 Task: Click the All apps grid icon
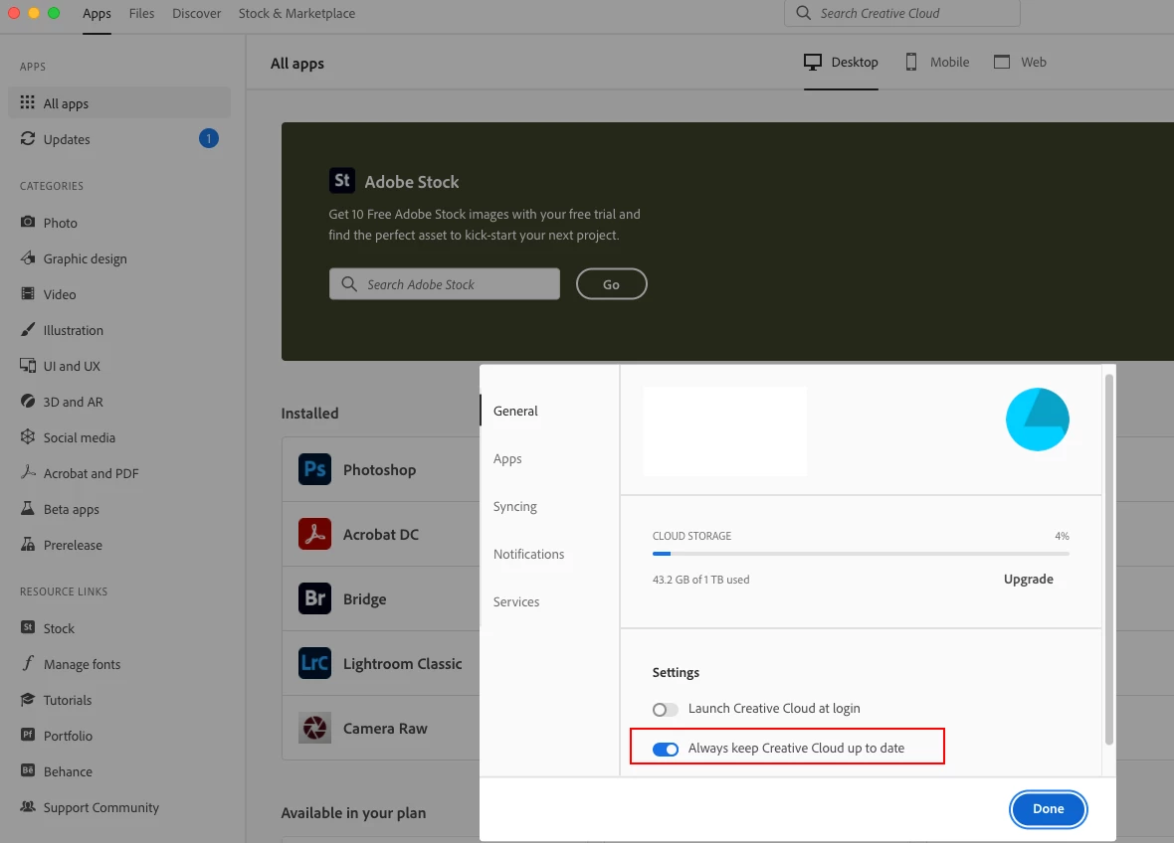(28, 102)
